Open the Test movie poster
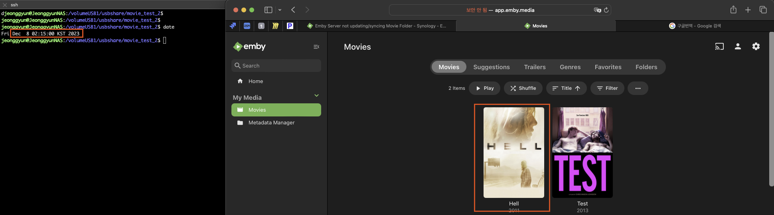Image resolution: width=774 pixels, height=215 pixels. tap(582, 153)
